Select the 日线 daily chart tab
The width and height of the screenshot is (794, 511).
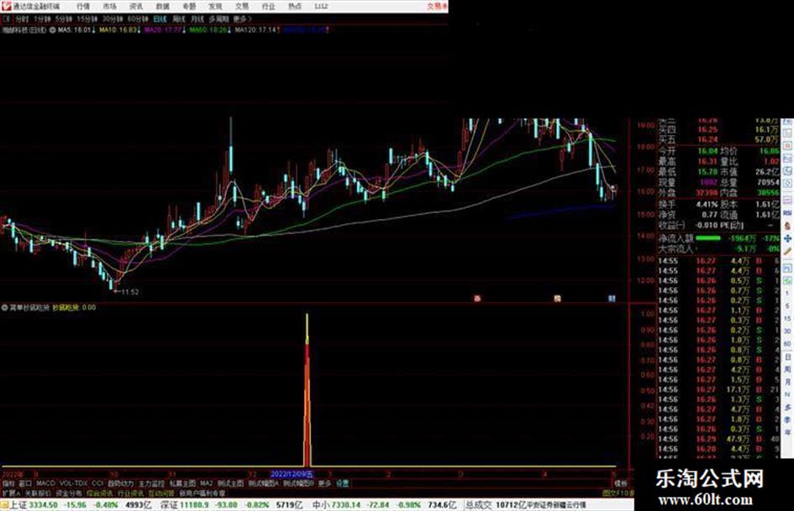coord(160,19)
